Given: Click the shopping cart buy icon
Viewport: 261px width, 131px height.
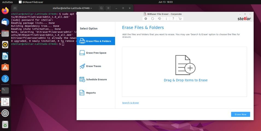Looking at the screenshot, I should pos(180,19).
